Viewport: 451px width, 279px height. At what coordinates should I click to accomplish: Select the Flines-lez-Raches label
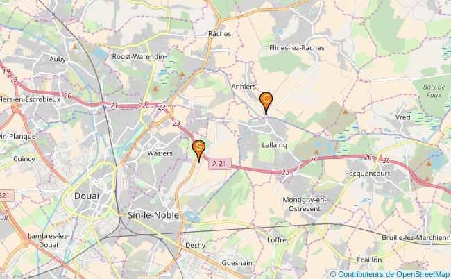pyautogui.click(x=297, y=48)
